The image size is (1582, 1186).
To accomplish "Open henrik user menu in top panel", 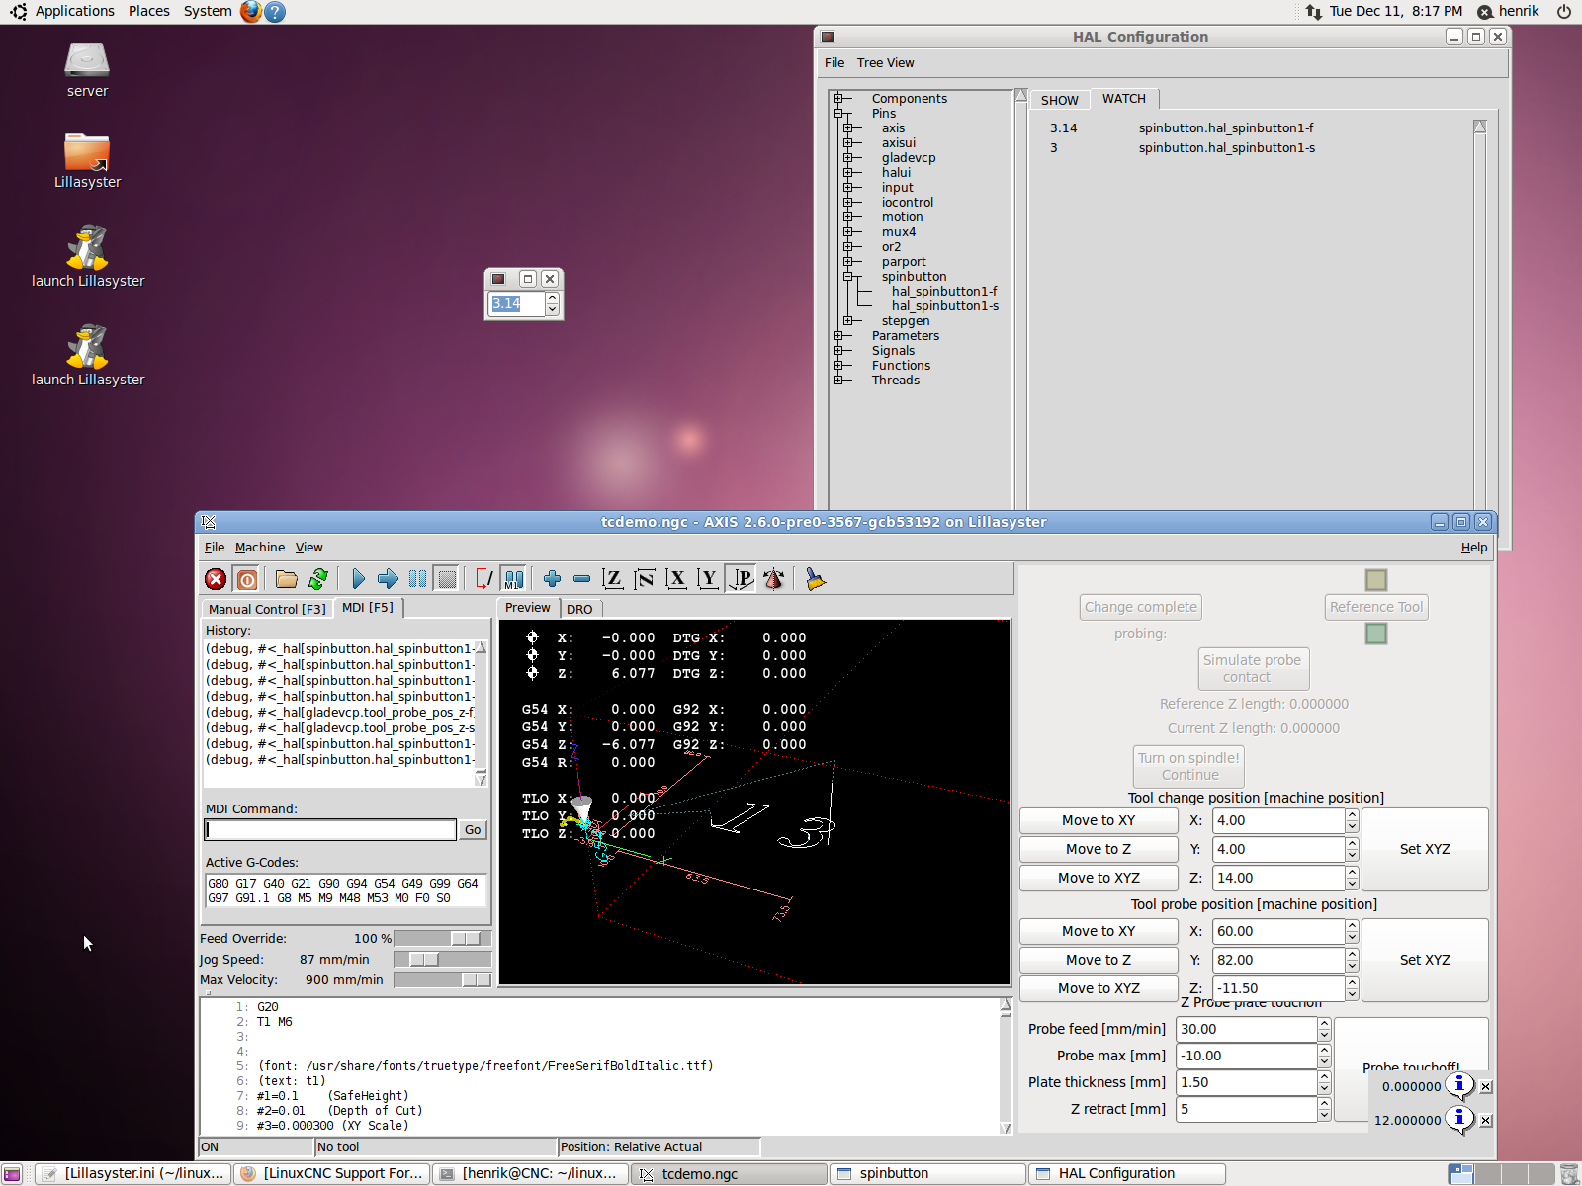I will pyautogui.click(x=1509, y=11).
